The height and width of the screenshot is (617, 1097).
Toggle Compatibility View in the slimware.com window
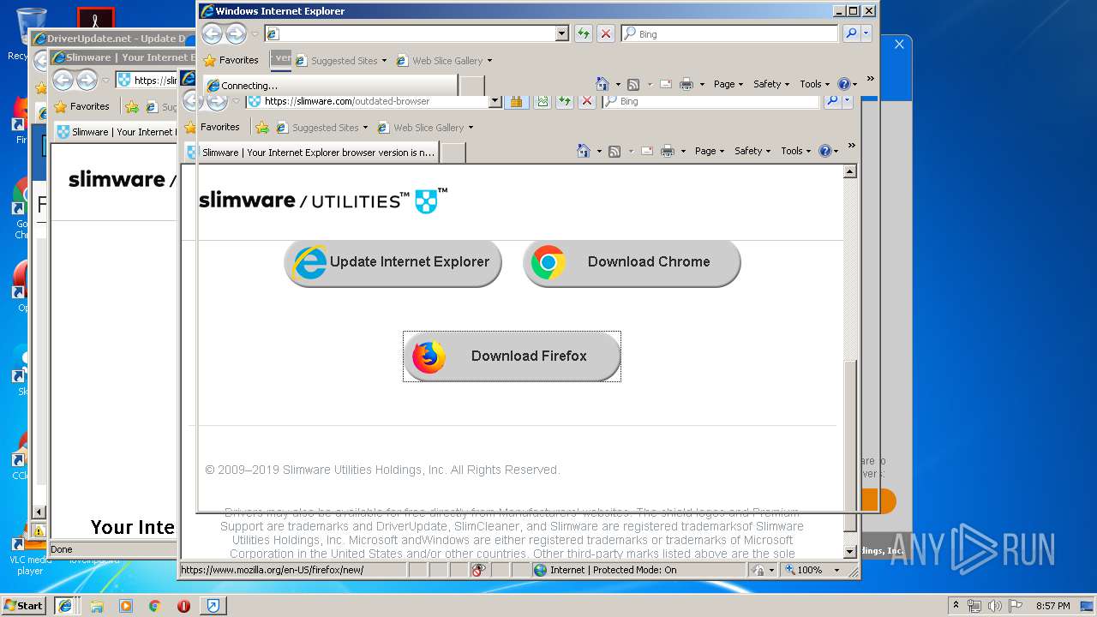(542, 101)
